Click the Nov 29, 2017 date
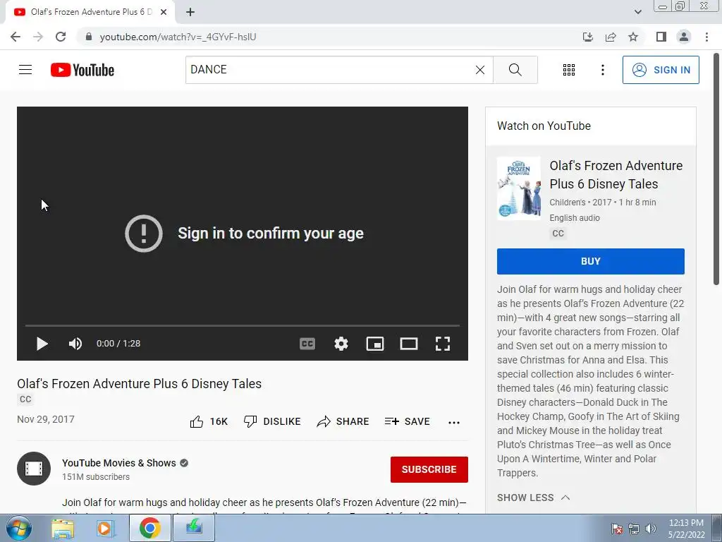The width and height of the screenshot is (722, 542). [46, 419]
